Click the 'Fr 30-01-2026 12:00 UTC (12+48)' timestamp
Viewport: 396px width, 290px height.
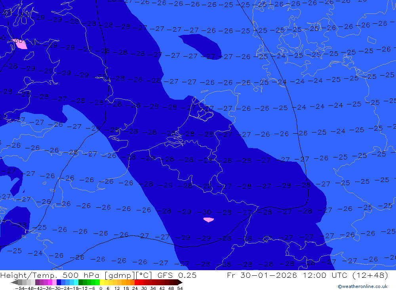click(x=307, y=275)
